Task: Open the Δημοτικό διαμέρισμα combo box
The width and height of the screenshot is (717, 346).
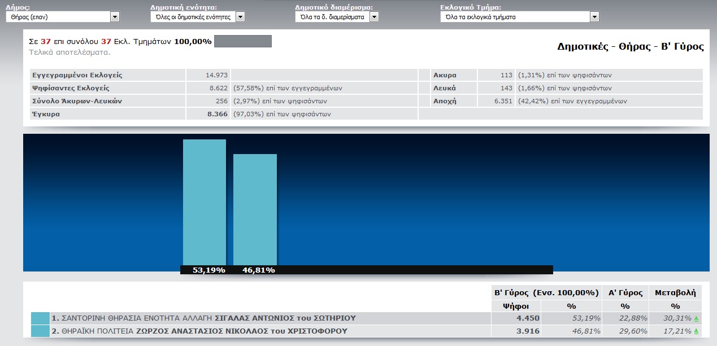Action: coord(374,17)
